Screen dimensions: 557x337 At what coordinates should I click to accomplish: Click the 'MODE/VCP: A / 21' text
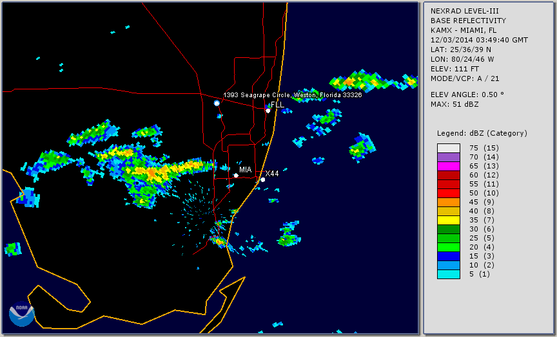[465, 78]
